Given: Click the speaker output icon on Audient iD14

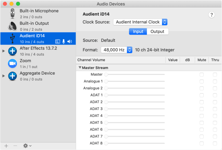Looking at the screenshot, I should (70, 42).
